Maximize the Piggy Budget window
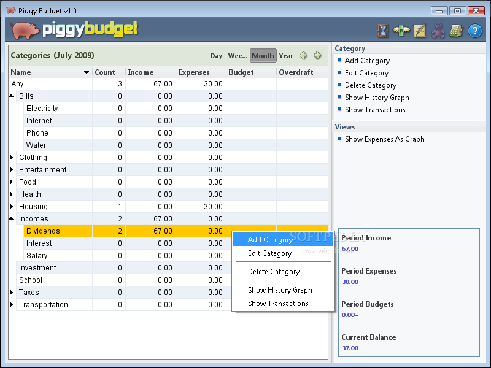 point(457,11)
